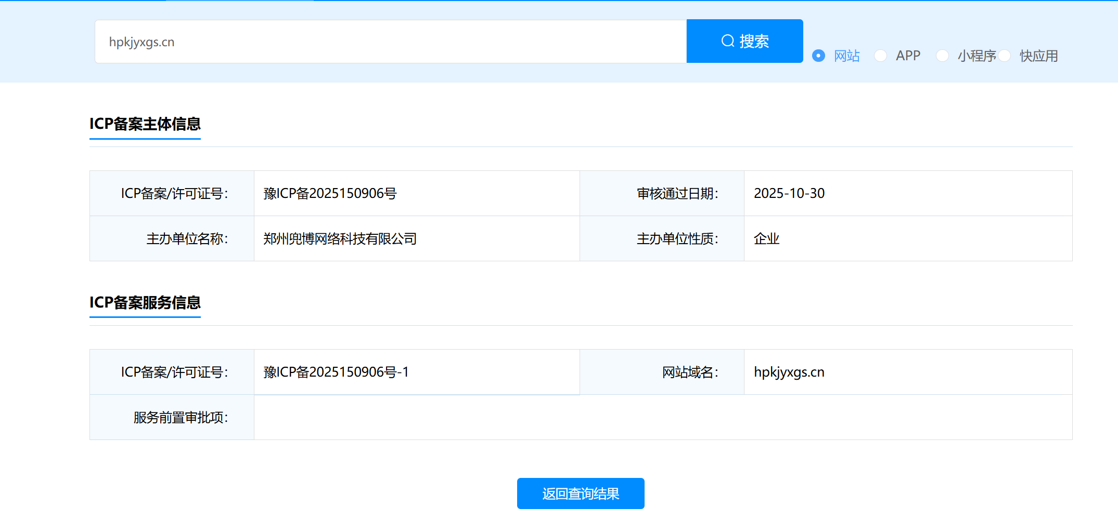Click the blue 搜索 search button
Screen dimensions: 1118x520
(745, 41)
